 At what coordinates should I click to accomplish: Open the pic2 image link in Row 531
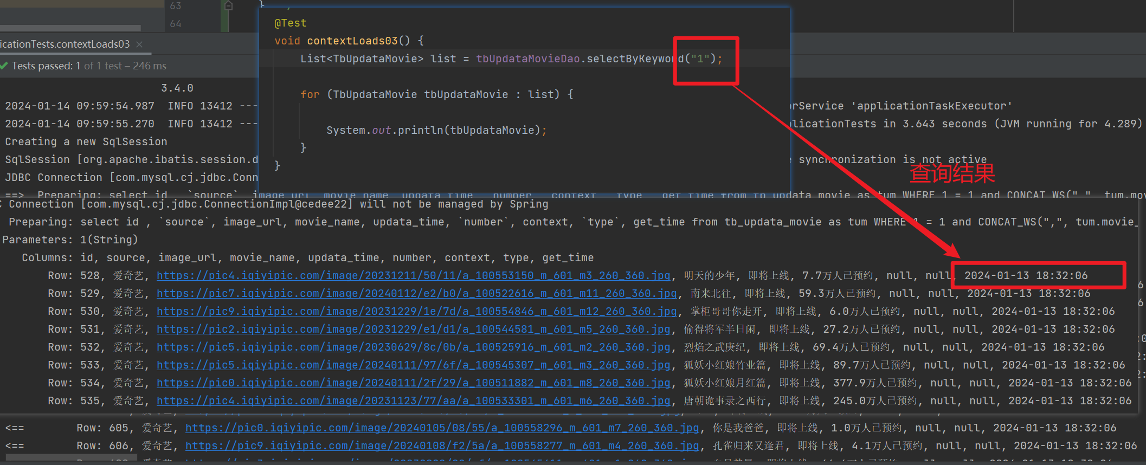click(x=413, y=330)
